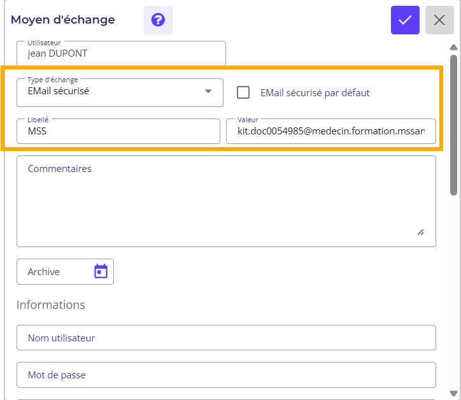The width and height of the screenshot is (461, 400).
Task: Click the Informations section heading
Action: (51, 304)
